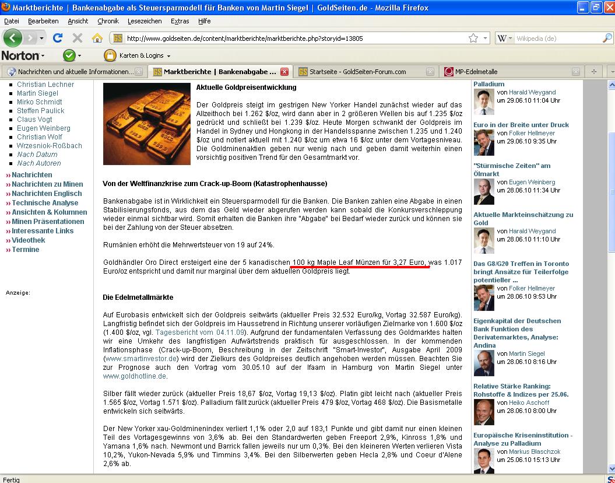This screenshot has width=615, height=483.
Task: Open the Extras menu
Action: click(x=180, y=21)
